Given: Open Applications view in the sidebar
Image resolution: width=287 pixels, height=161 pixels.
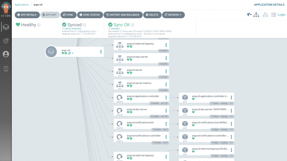Looking at the screenshot, I should click(6, 27).
